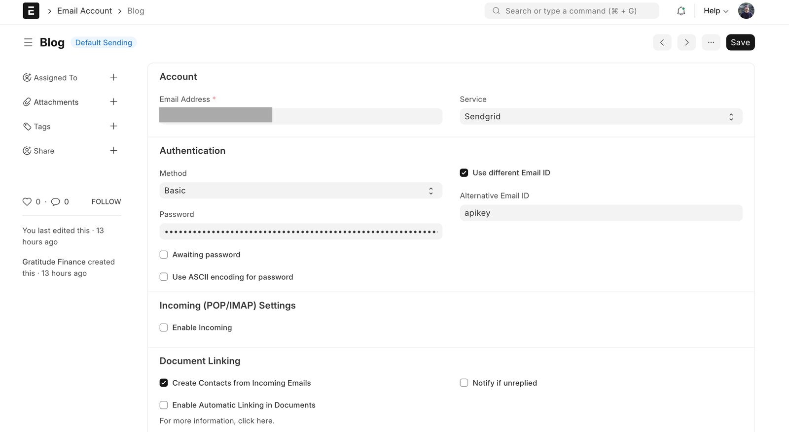Click the app logo home icon
The width and height of the screenshot is (789, 432).
(x=31, y=11)
